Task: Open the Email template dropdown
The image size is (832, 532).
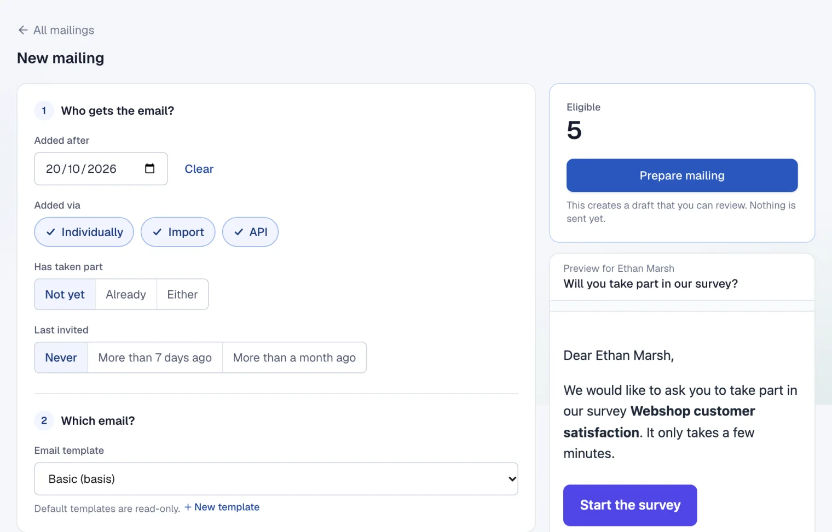Action: (x=276, y=479)
